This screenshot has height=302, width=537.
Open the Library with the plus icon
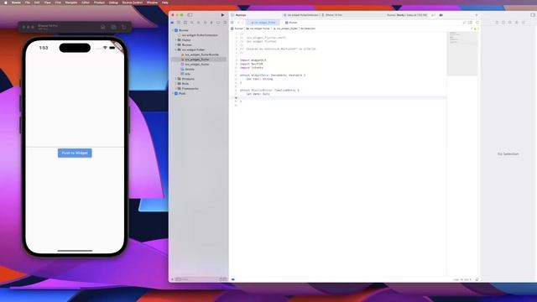click(x=477, y=15)
